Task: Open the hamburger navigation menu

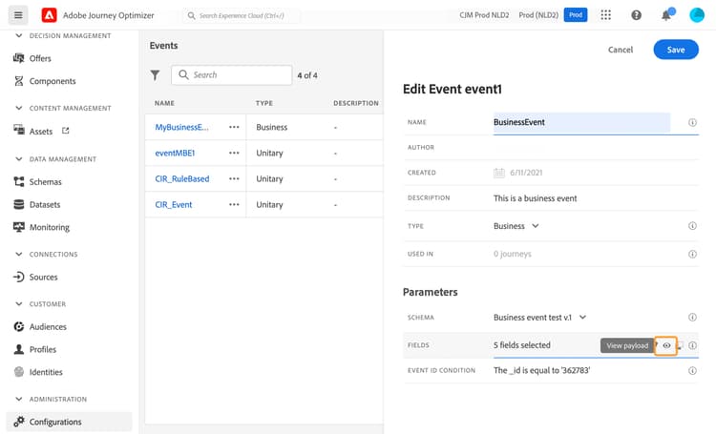Action: point(19,15)
